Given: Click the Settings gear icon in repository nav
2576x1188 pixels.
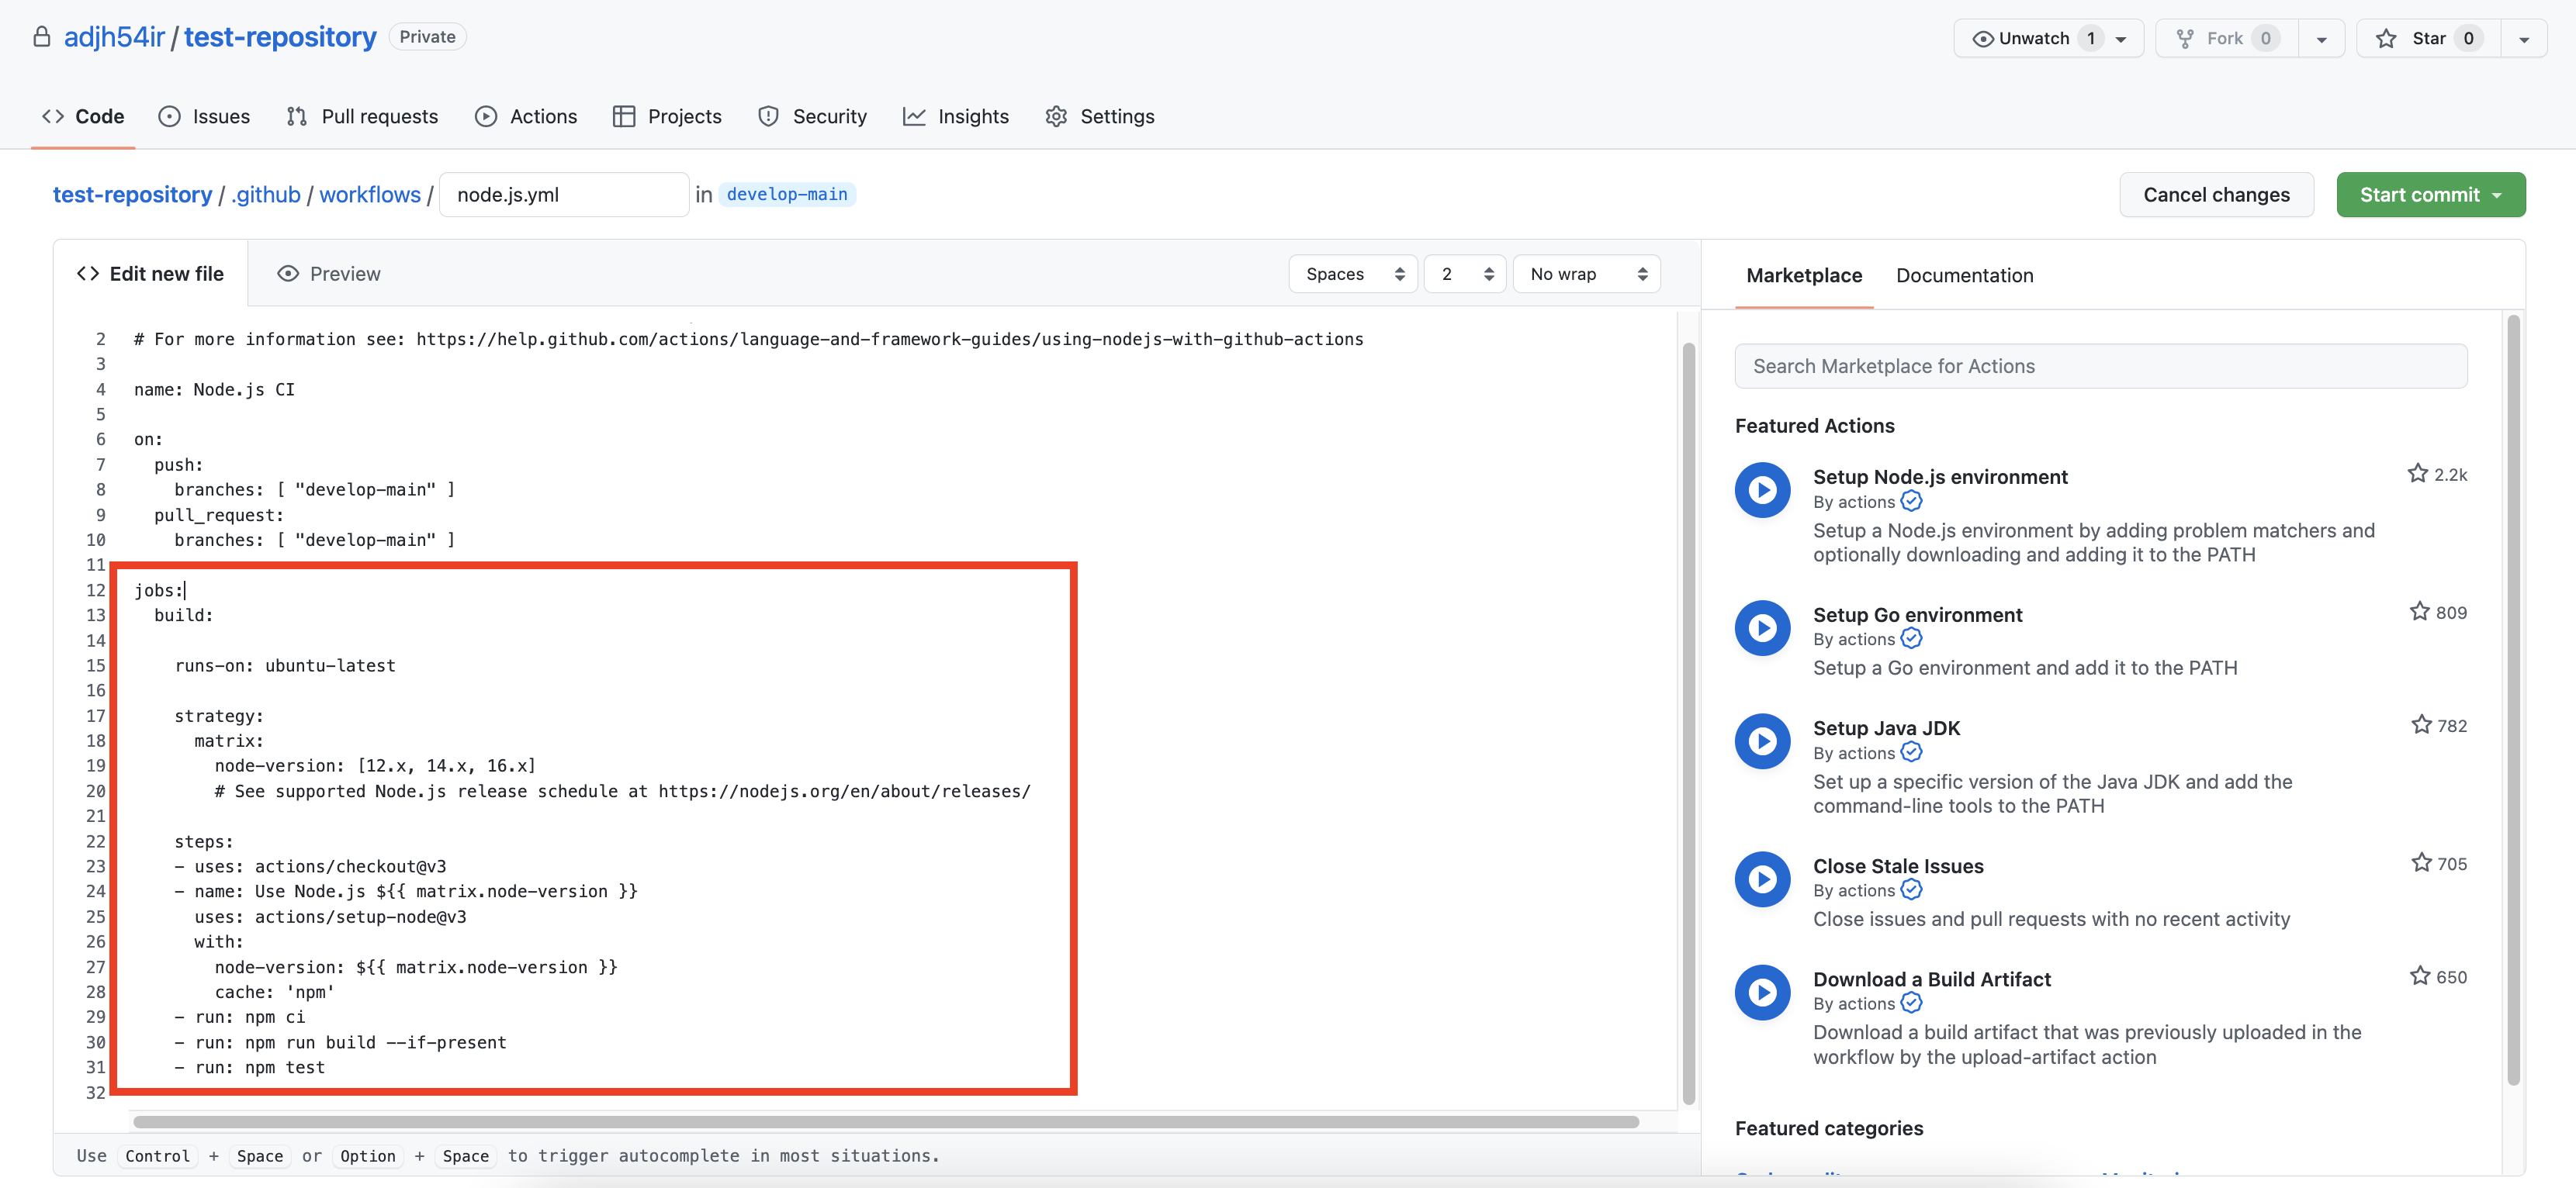Looking at the screenshot, I should point(1056,116).
